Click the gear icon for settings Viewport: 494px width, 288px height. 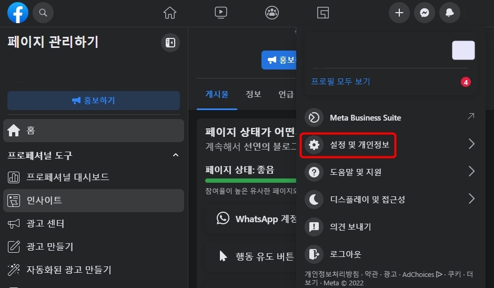click(x=314, y=145)
